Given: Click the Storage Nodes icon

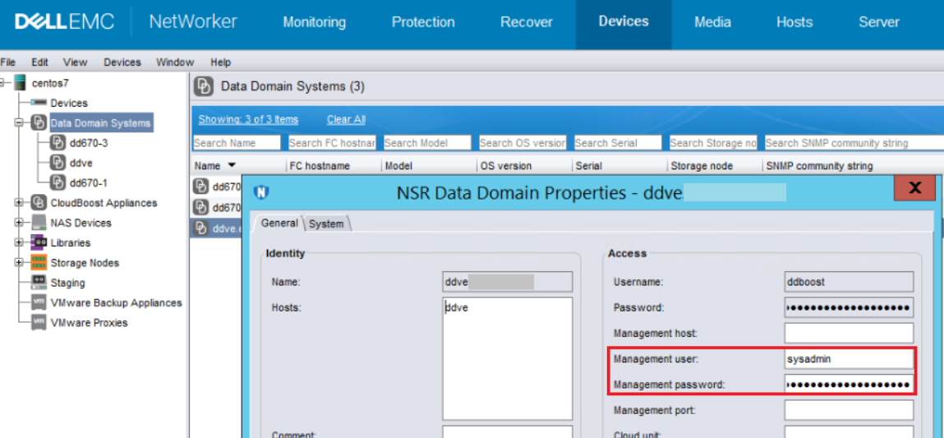Looking at the screenshot, I should coord(39,263).
